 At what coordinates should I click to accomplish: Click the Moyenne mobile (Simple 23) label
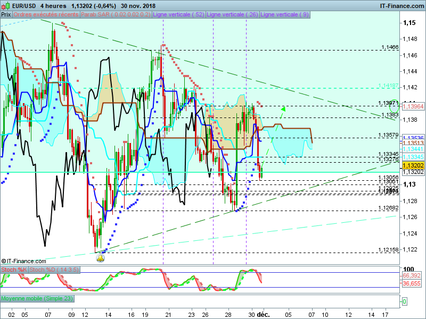pos(37,299)
